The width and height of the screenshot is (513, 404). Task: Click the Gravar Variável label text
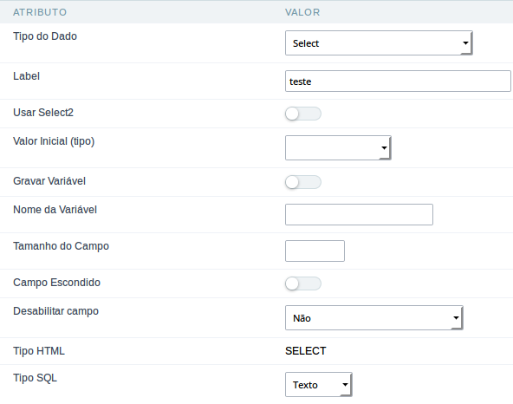49,181
